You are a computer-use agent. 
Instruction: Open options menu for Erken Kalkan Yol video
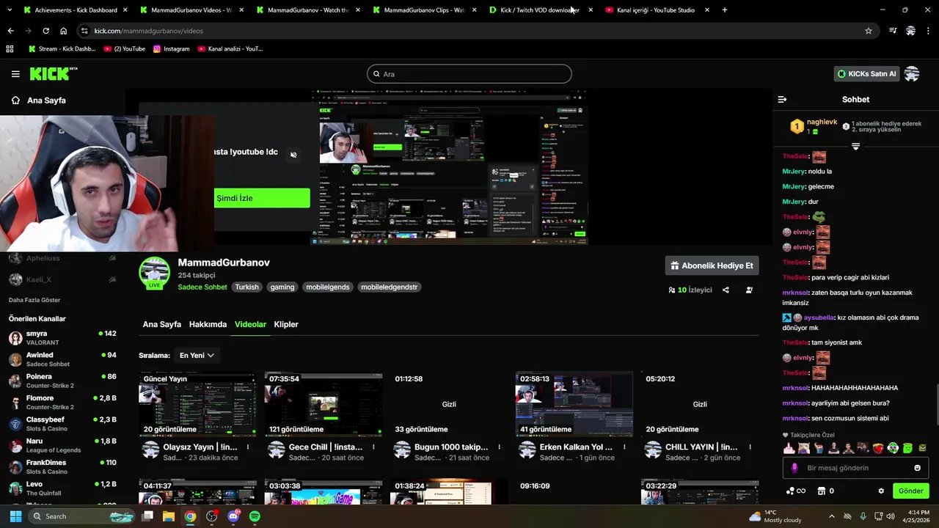click(624, 447)
